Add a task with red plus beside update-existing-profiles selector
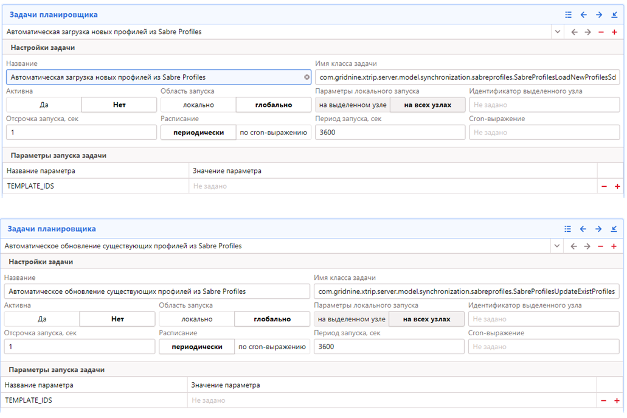 click(614, 246)
